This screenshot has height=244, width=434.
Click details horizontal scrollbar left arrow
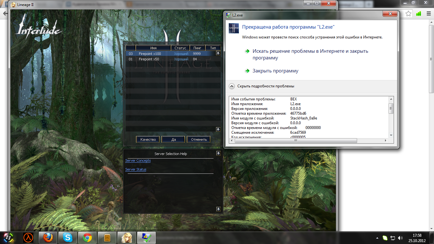click(232, 141)
